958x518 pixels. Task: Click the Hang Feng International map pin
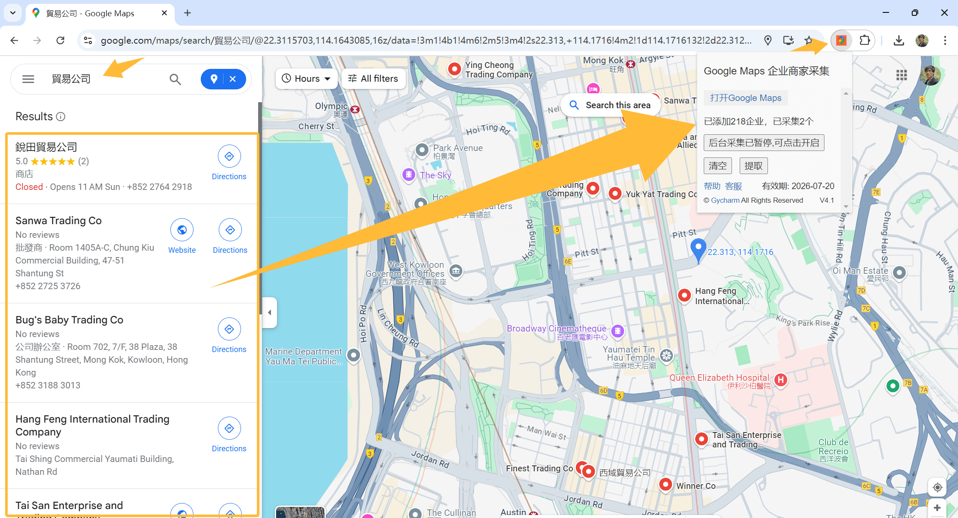[x=684, y=295]
